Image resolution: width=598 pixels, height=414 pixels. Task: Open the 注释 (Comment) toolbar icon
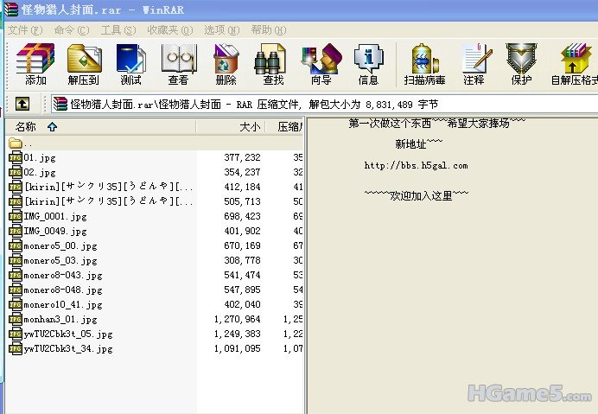(474, 65)
